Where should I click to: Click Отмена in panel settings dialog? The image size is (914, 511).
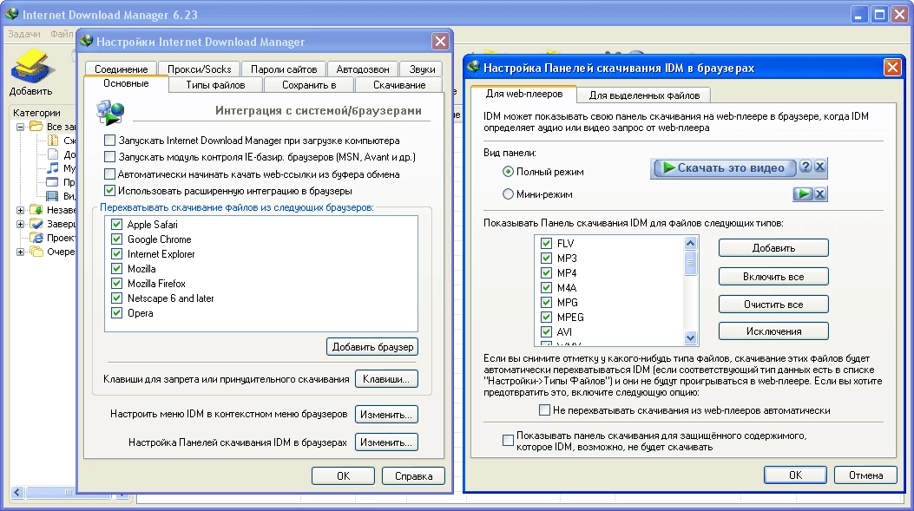pos(865,475)
